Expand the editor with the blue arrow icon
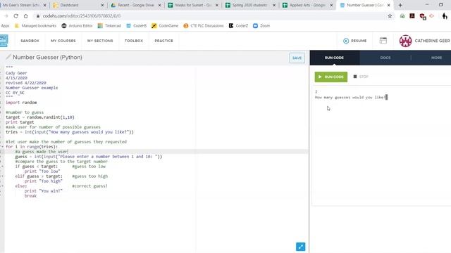451x253 pixels. click(x=301, y=247)
